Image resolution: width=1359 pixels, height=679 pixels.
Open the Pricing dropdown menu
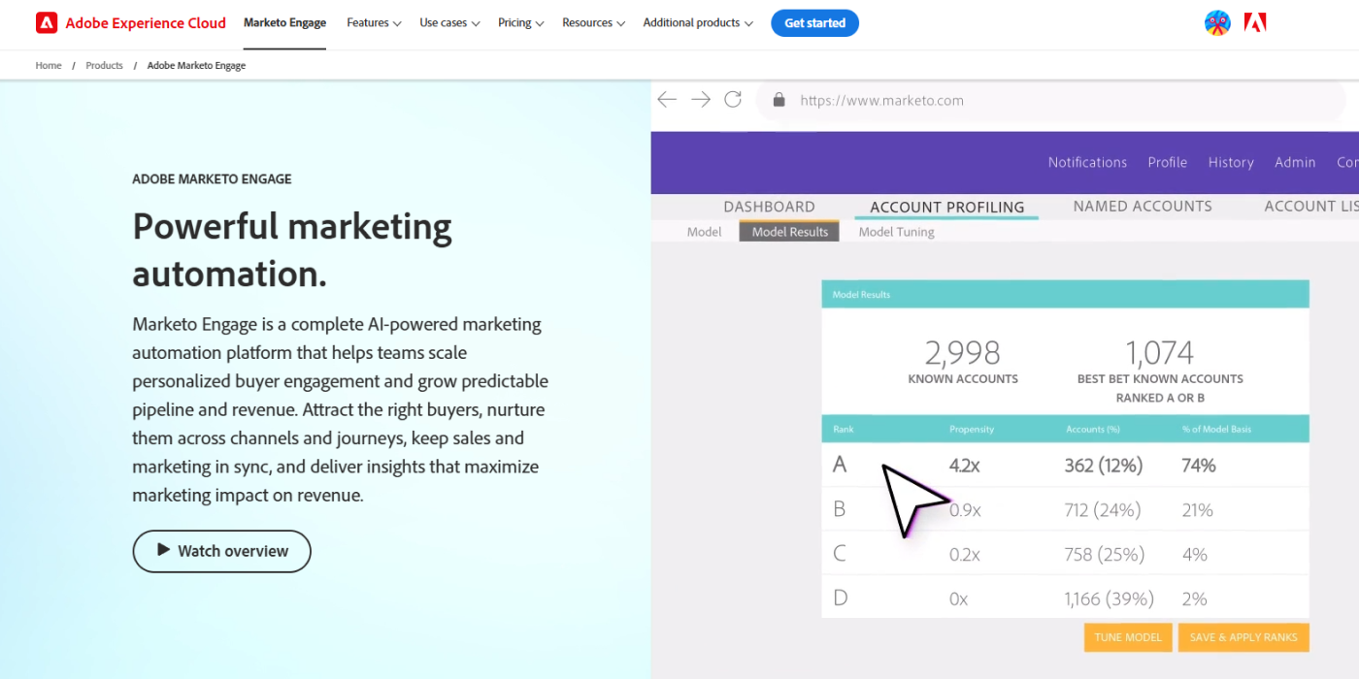click(x=520, y=23)
